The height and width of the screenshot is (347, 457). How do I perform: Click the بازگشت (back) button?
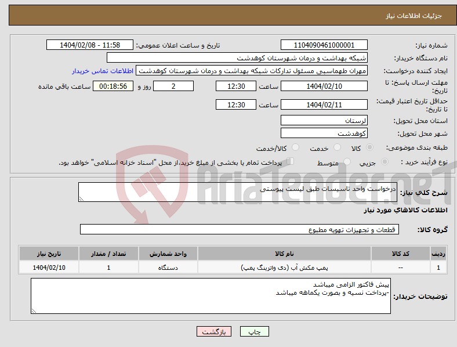(x=214, y=331)
